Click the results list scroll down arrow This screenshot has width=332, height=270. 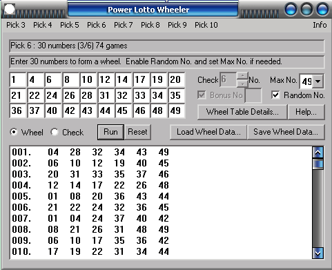(x=318, y=253)
